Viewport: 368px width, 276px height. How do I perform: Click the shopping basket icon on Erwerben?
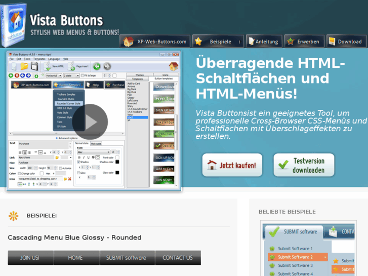(x=291, y=42)
